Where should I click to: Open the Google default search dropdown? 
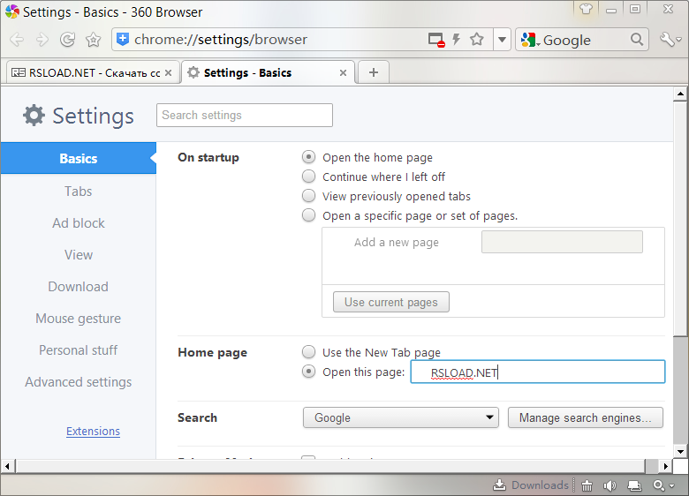coord(401,417)
